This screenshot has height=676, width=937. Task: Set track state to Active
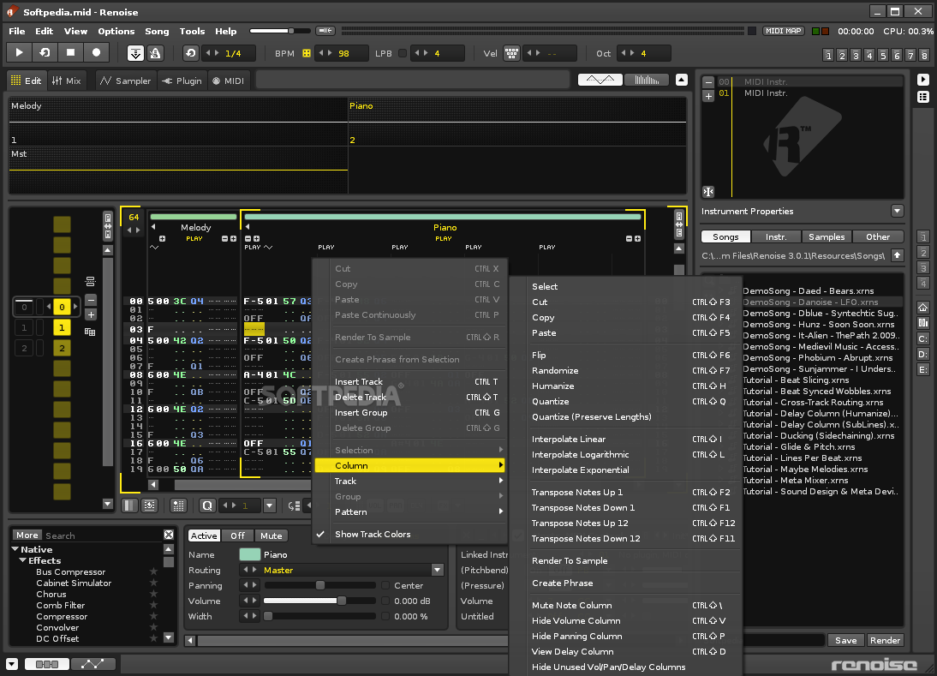204,535
